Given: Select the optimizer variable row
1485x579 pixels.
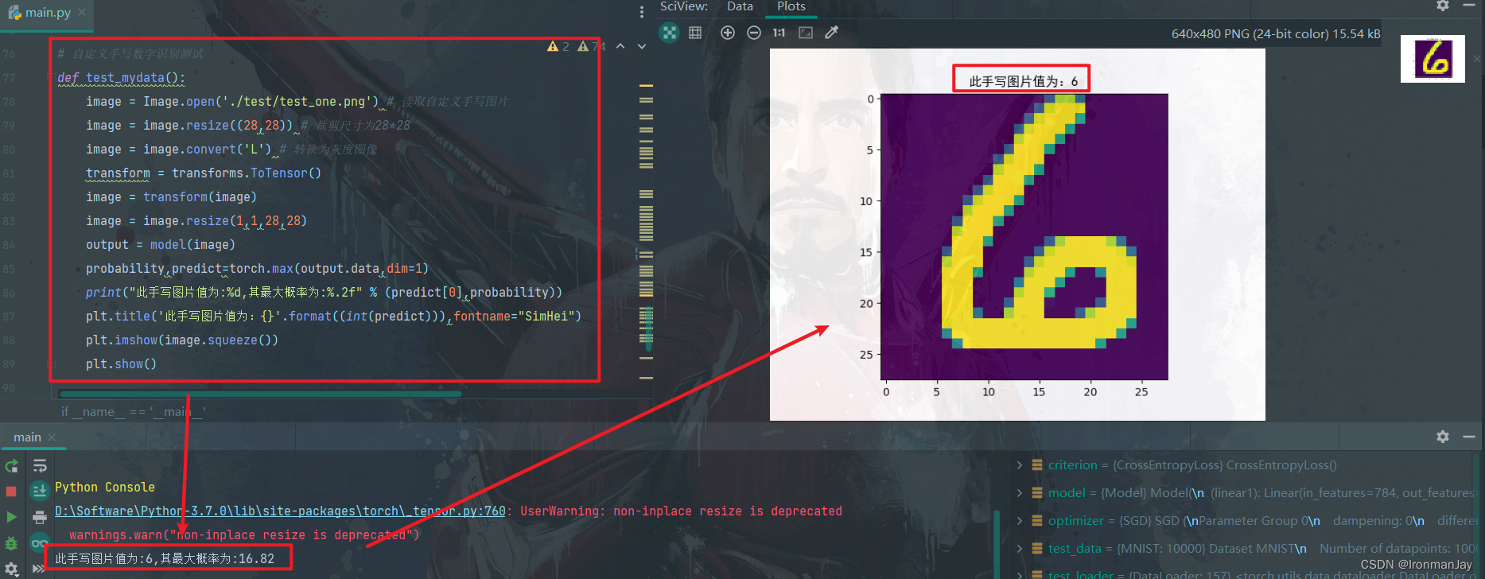Looking at the screenshot, I should tap(1244, 521).
